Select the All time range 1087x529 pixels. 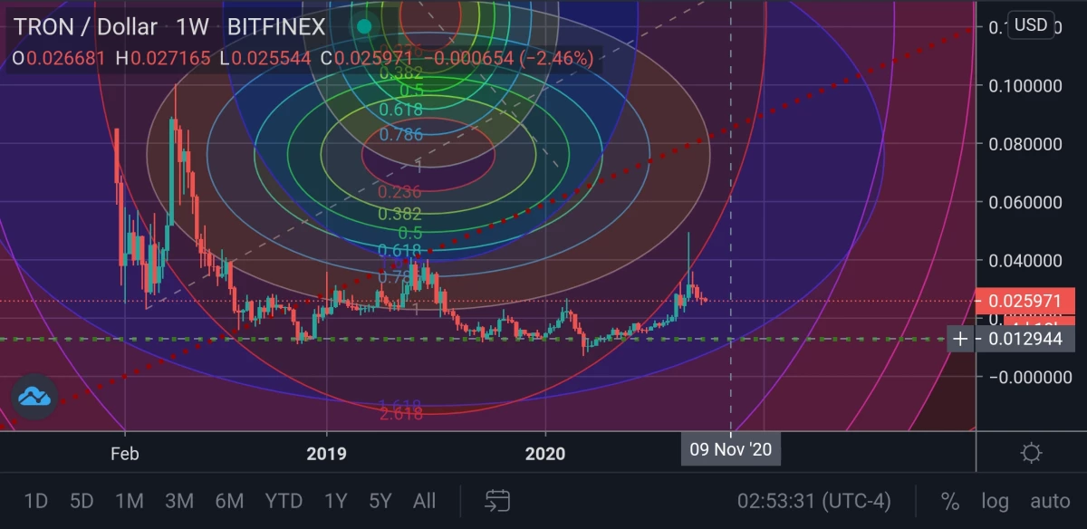424,500
